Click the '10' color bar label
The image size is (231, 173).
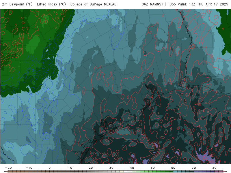pyautogui.click(x=70, y=168)
